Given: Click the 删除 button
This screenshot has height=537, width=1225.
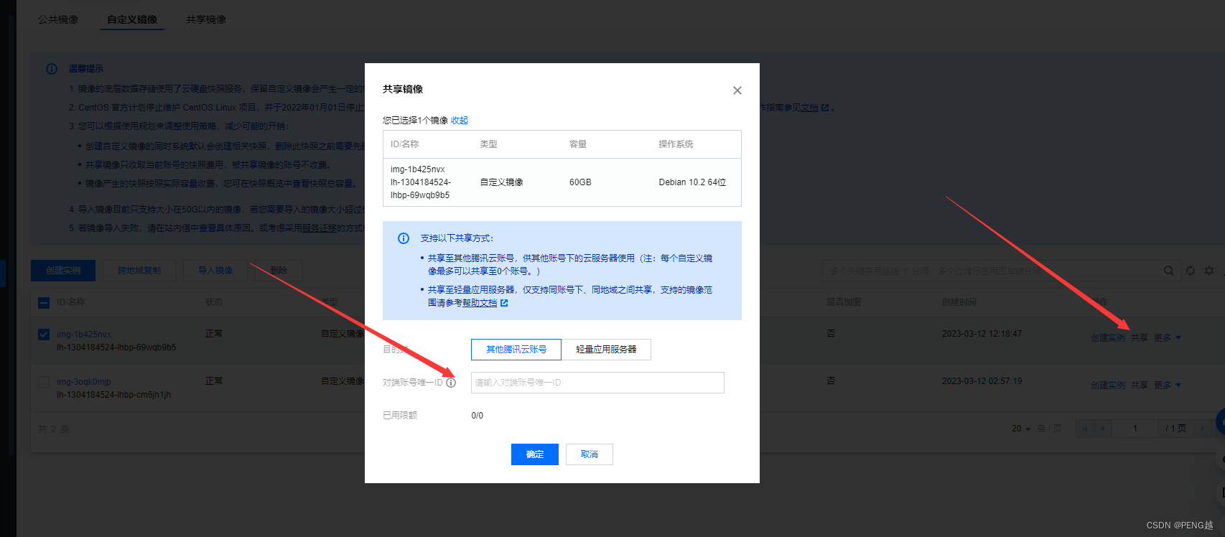Looking at the screenshot, I should coord(279,271).
